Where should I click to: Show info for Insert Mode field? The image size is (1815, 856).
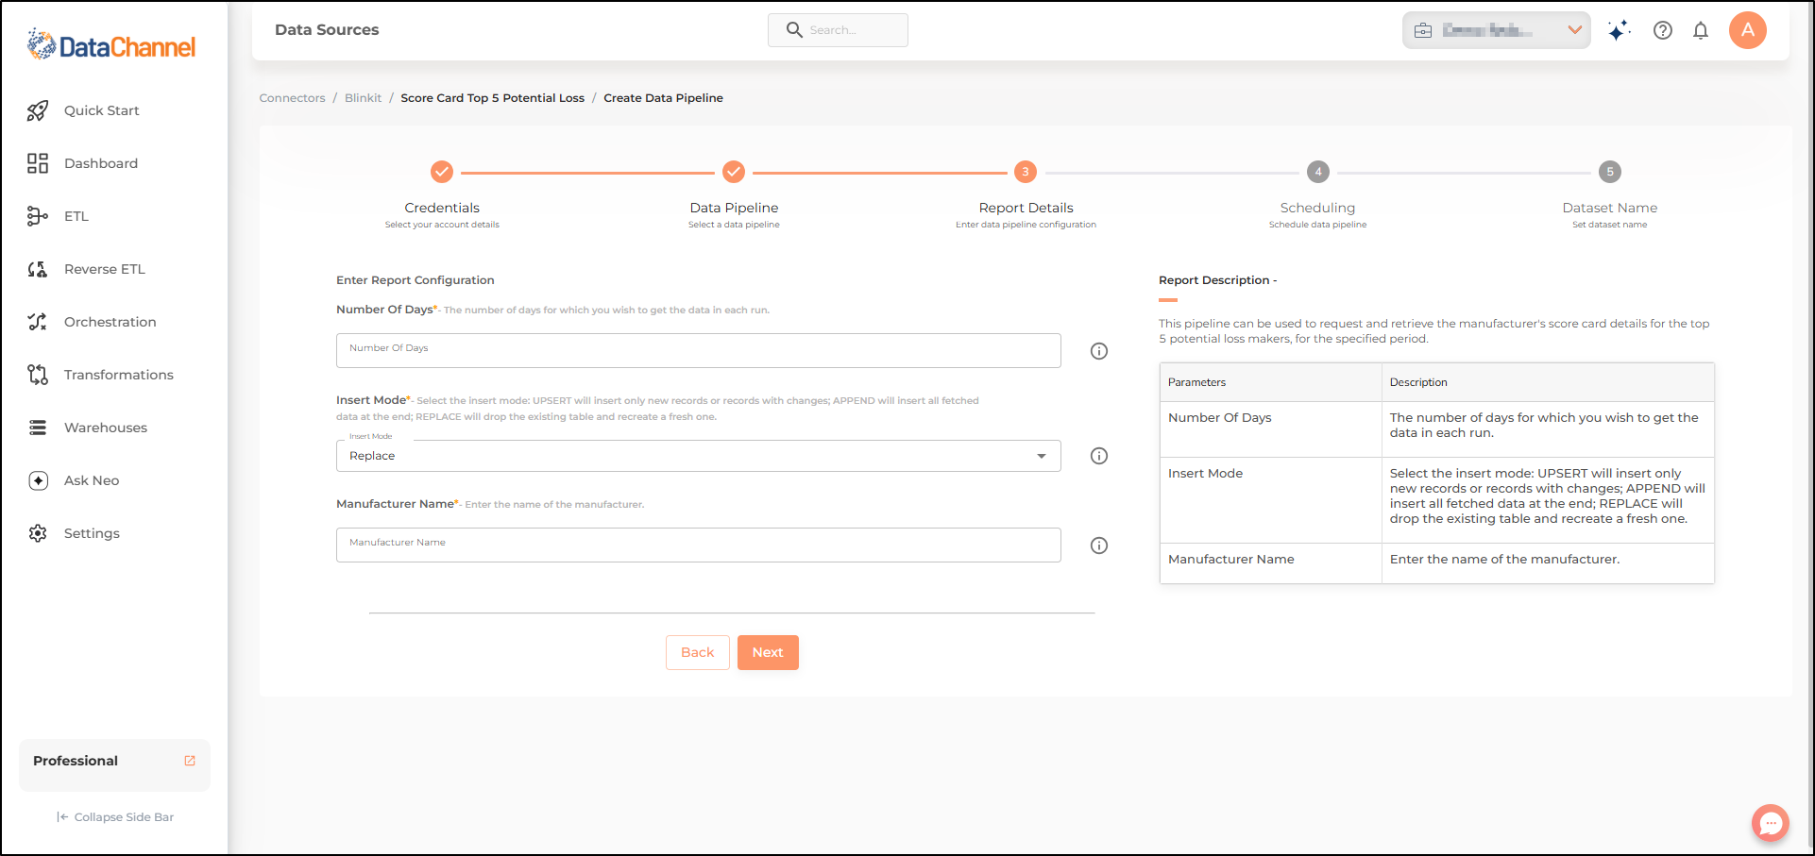coord(1099,456)
